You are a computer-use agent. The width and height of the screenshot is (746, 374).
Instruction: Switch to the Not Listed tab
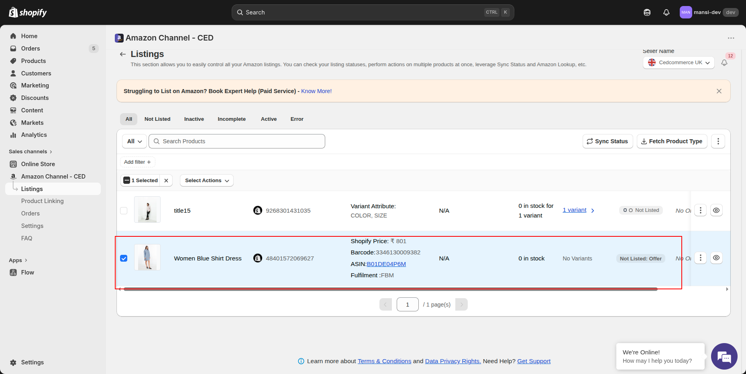tap(157, 119)
